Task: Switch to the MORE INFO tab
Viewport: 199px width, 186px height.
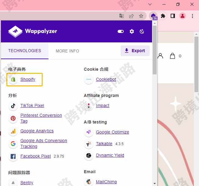Action: tap(67, 51)
